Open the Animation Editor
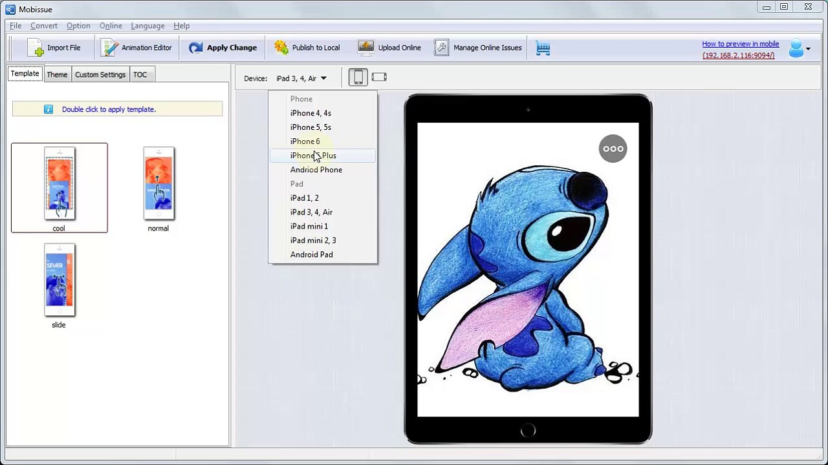 click(x=136, y=48)
